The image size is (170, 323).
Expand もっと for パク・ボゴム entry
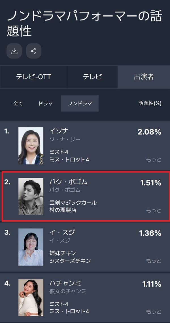pos(154,210)
